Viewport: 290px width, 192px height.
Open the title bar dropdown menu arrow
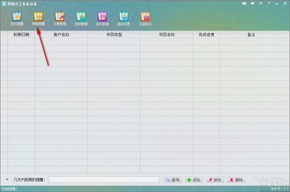click(260, 3)
